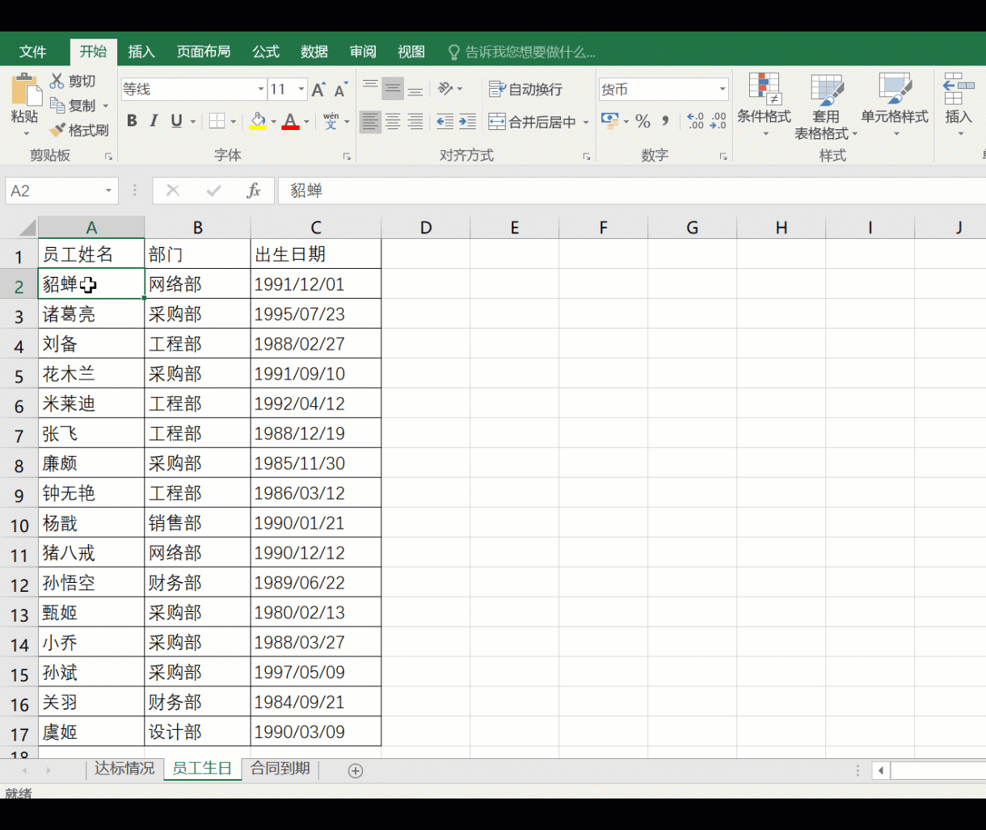Viewport: 986px width, 830px height.
Task: Open the File (文件) tab
Action: pyautogui.click(x=33, y=52)
